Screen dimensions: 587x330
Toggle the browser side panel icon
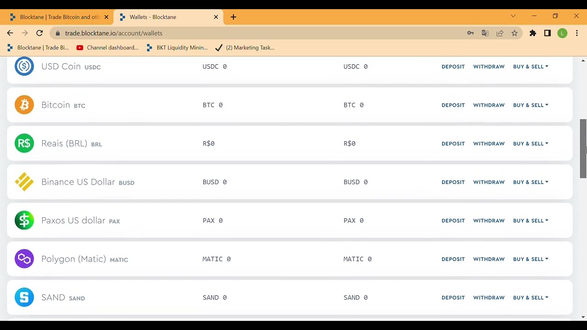[548, 33]
